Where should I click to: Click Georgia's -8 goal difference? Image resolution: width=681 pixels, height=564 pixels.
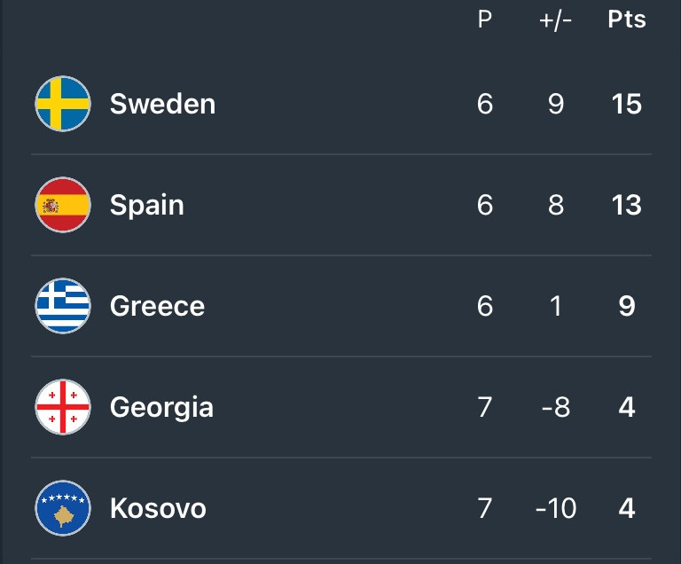(x=556, y=408)
